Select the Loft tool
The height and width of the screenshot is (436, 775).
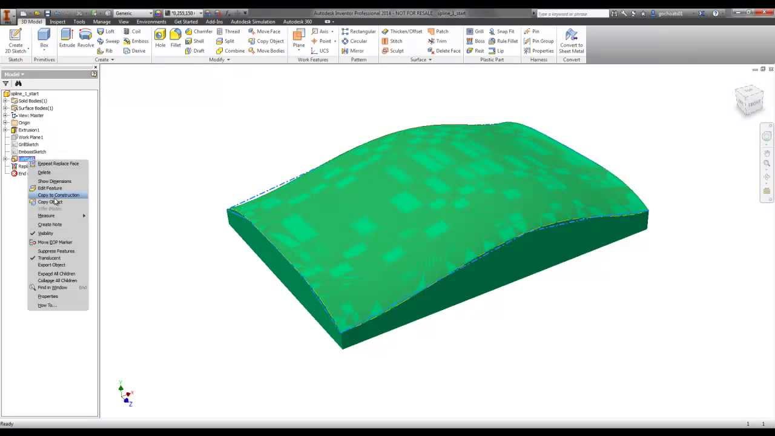(x=106, y=31)
